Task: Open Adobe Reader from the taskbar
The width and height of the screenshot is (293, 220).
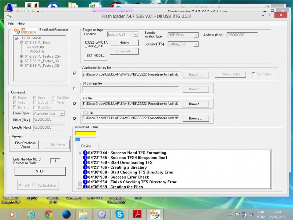Action: coord(137,214)
